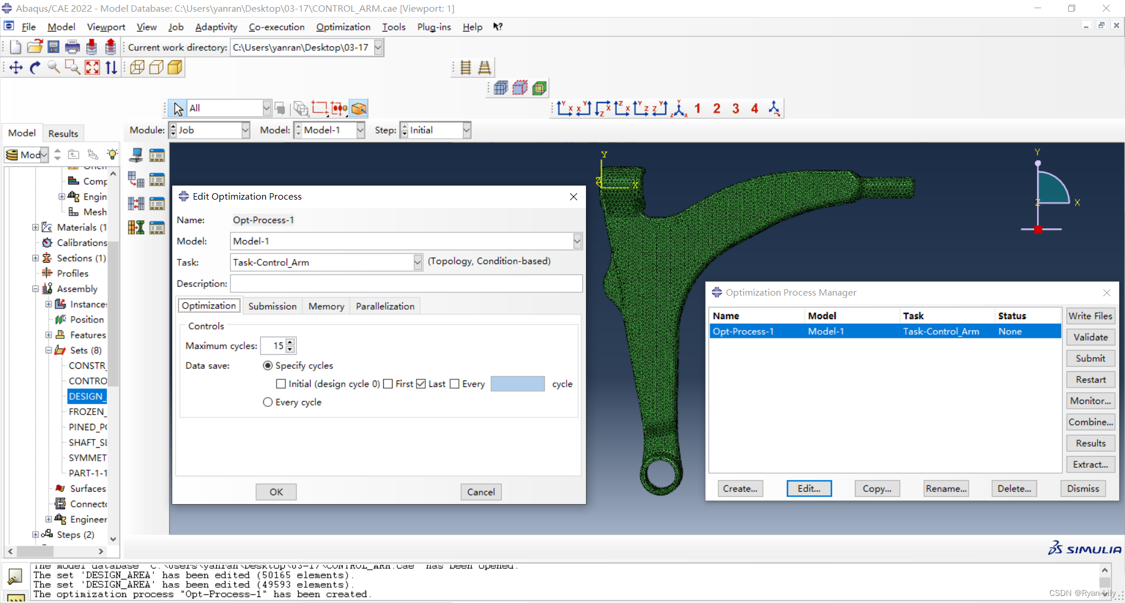Select the DESIGN_ set in model tree
Image resolution: width=1125 pixels, height=603 pixels.
pos(87,396)
